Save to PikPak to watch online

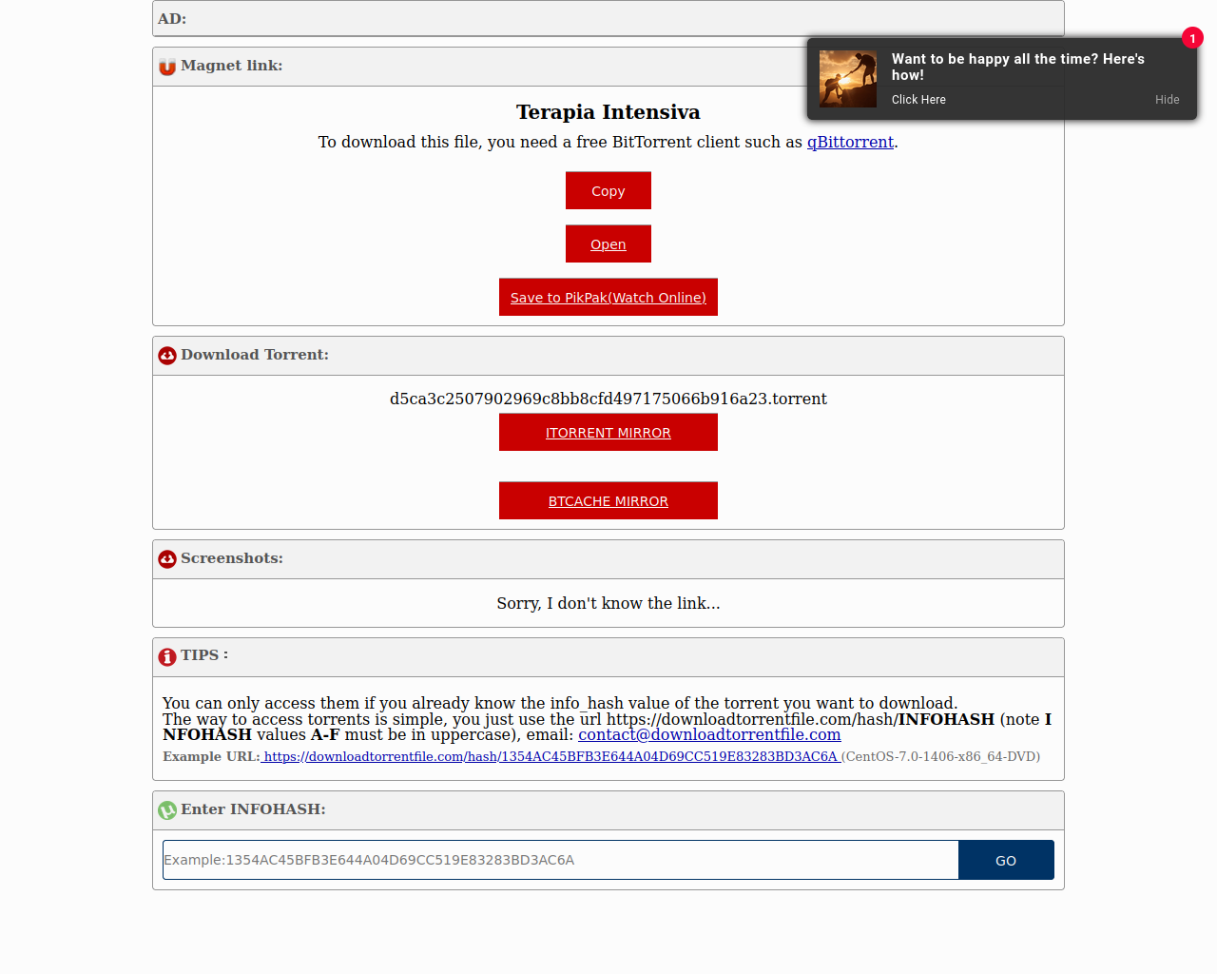pyautogui.click(x=608, y=297)
